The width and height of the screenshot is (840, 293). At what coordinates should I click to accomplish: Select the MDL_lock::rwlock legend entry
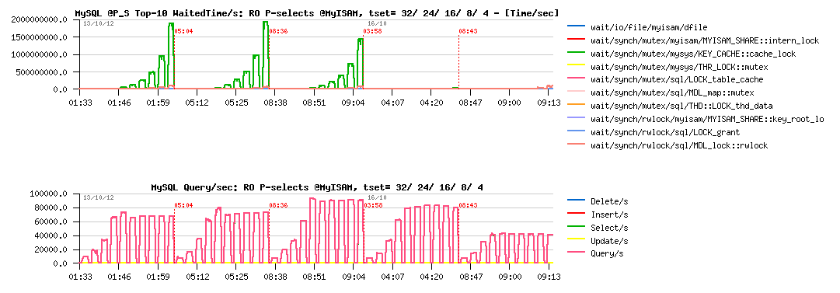point(679,145)
